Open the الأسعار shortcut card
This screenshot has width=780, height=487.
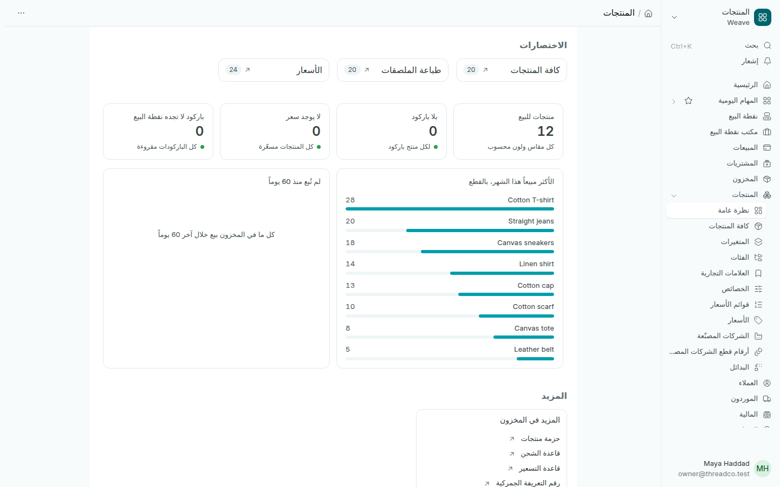pyautogui.click(x=274, y=70)
